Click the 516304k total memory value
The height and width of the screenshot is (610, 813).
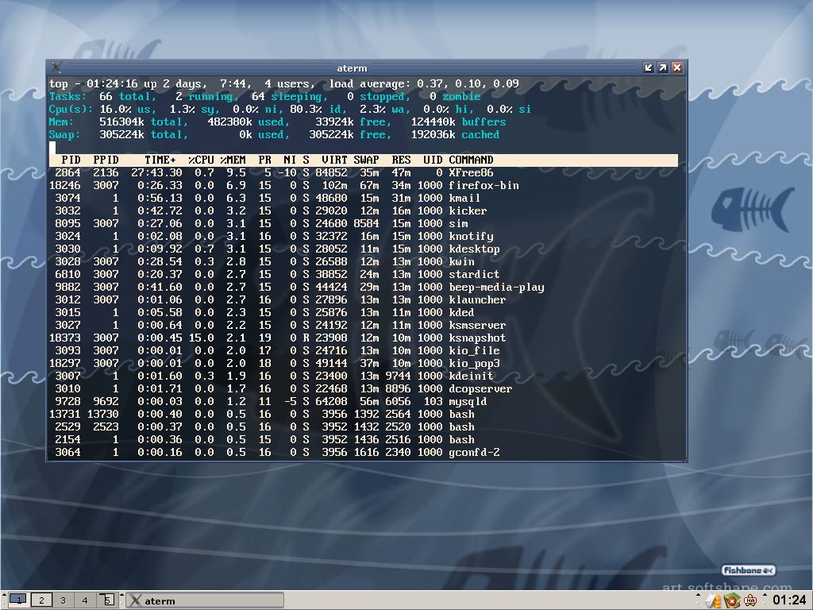point(121,122)
